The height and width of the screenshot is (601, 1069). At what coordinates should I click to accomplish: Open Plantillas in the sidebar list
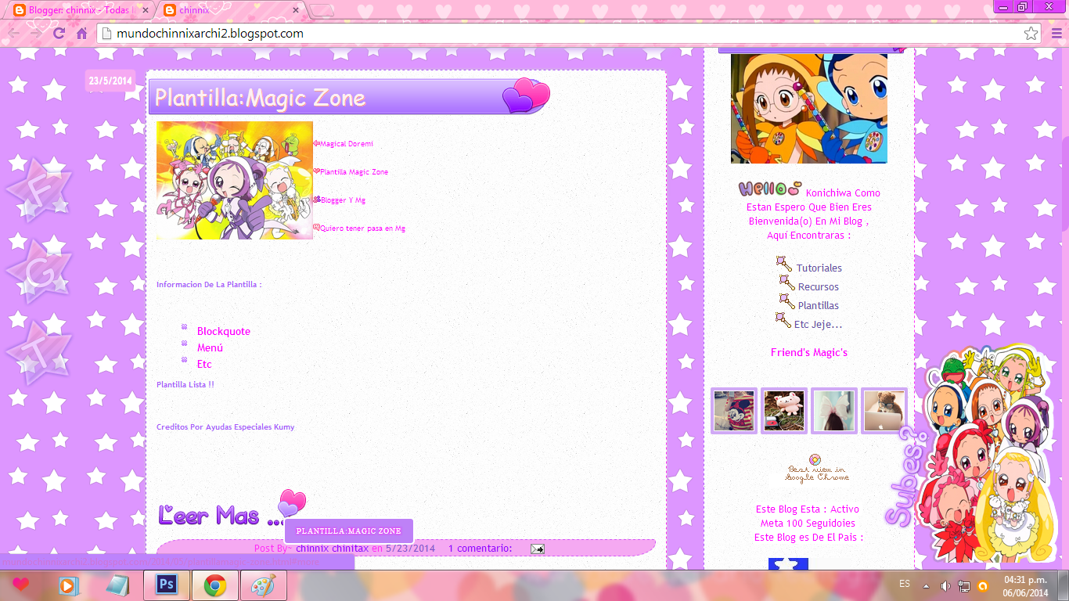click(819, 305)
